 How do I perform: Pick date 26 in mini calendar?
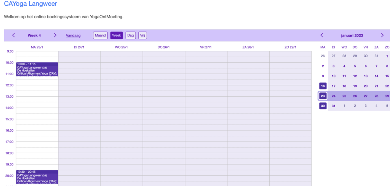[355, 96]
